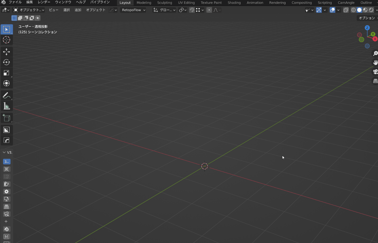
Task: Click the camera icon in the V3 panel
Action: click(x=7, y=214)
